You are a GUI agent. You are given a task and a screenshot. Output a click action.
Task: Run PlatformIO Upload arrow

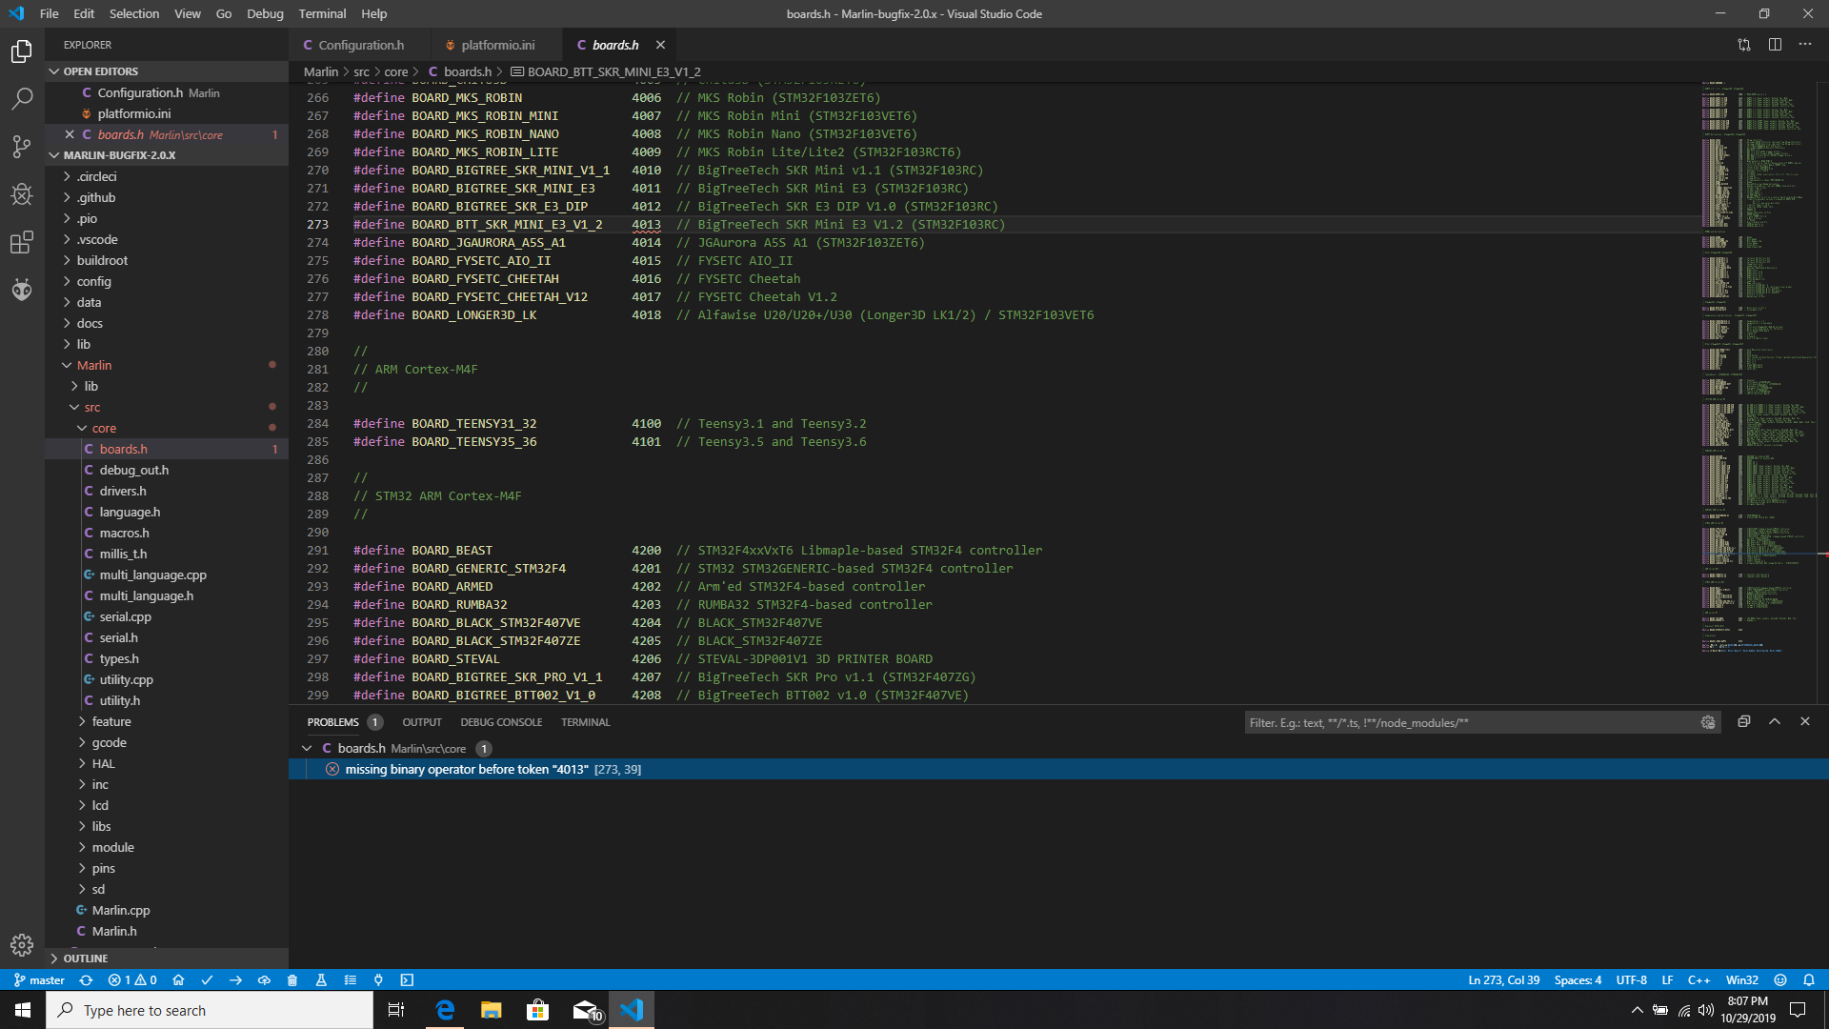click(x=235, y=980)
